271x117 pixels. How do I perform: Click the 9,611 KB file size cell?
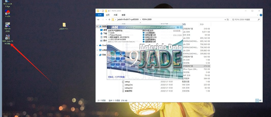coord(206,32)
